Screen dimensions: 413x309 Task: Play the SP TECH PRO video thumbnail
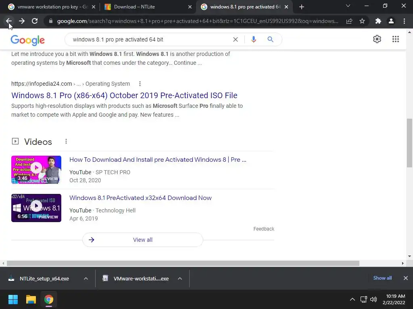point(36,169)
